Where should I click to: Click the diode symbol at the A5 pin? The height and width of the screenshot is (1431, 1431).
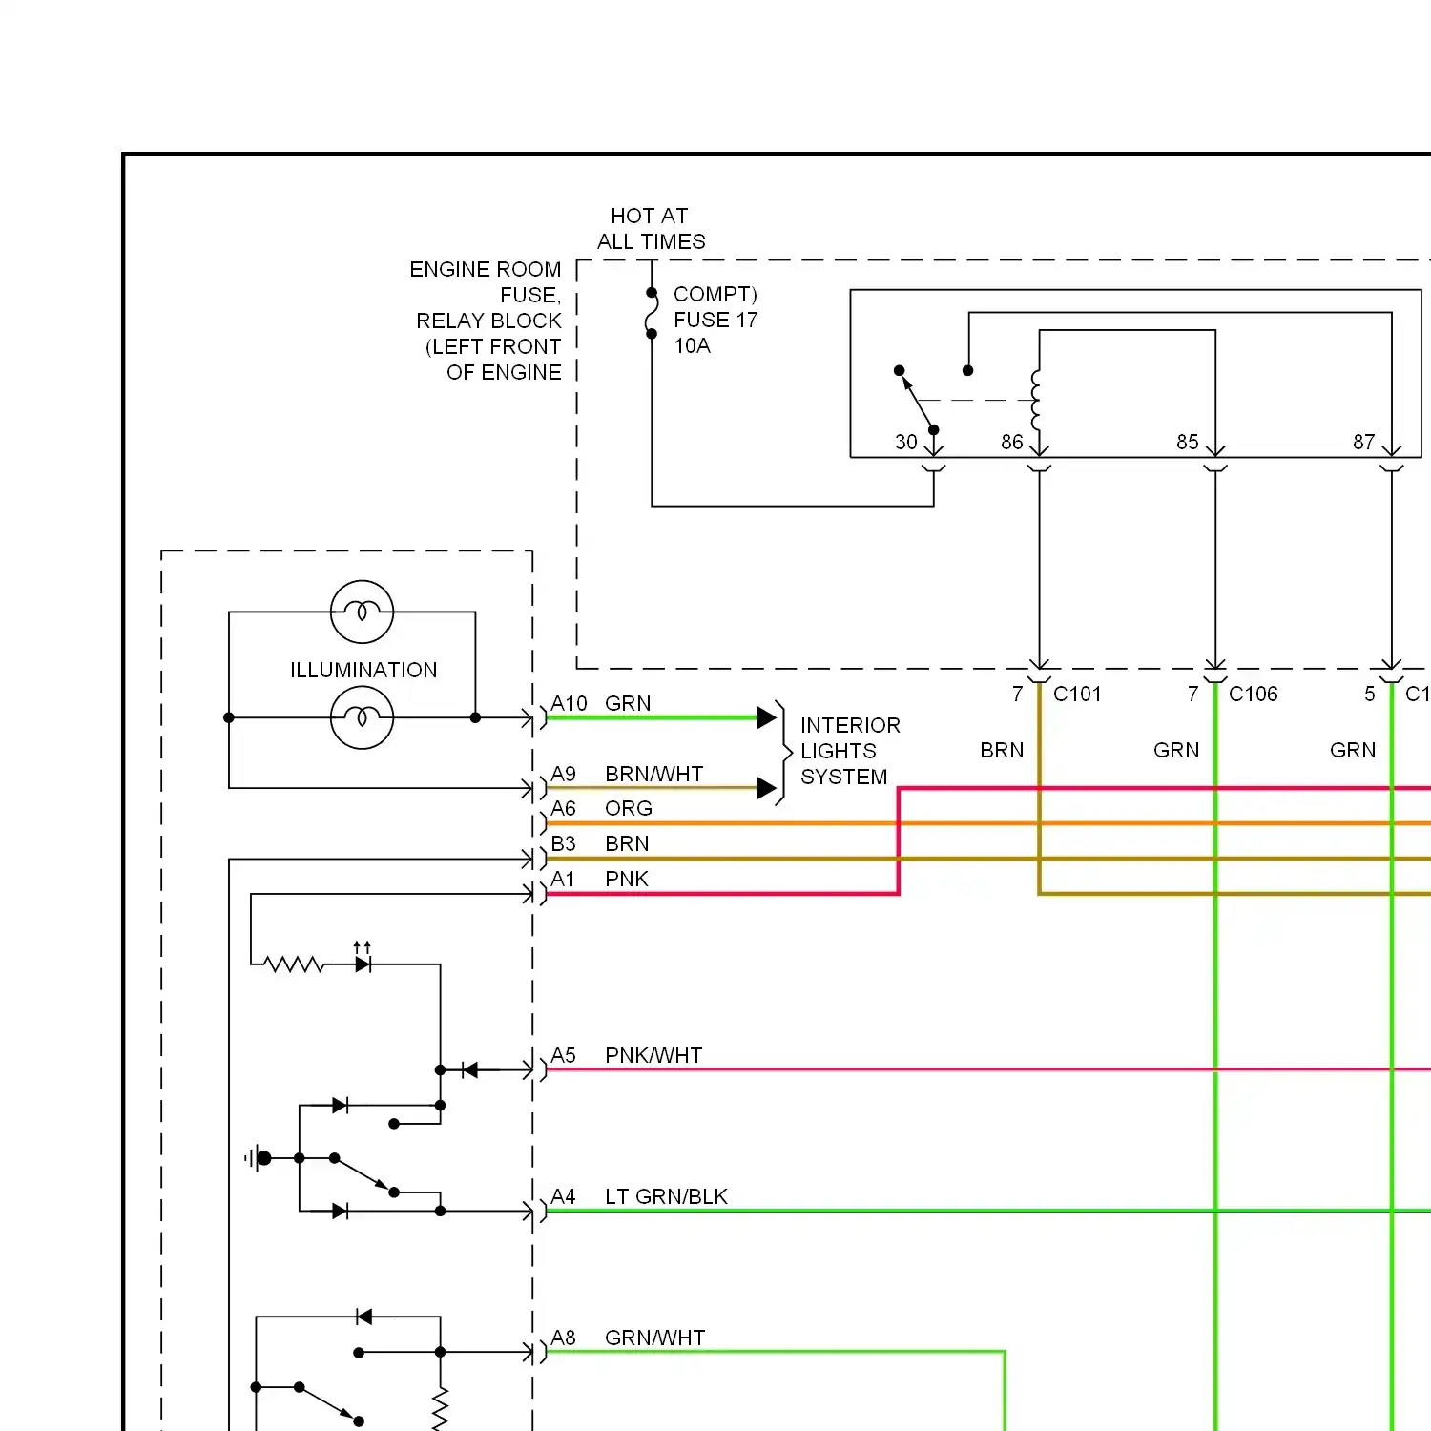point(469,1070)
